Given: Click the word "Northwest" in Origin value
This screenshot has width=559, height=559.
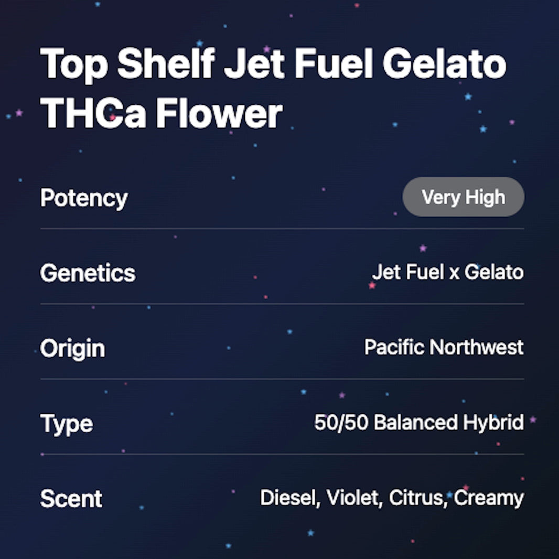Looking at the screenshot, I should 476,347.
